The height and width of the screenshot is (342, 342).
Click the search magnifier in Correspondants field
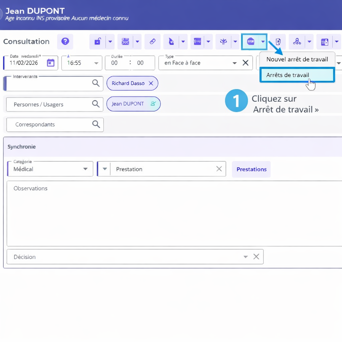click(x=96, y=125)
